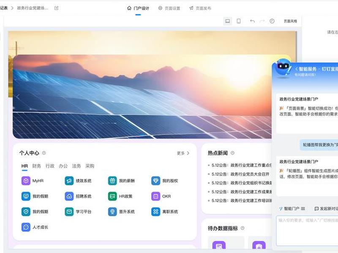Click the 待办数据指标 heading
The image size is (338, 253).
pos(223,228)
